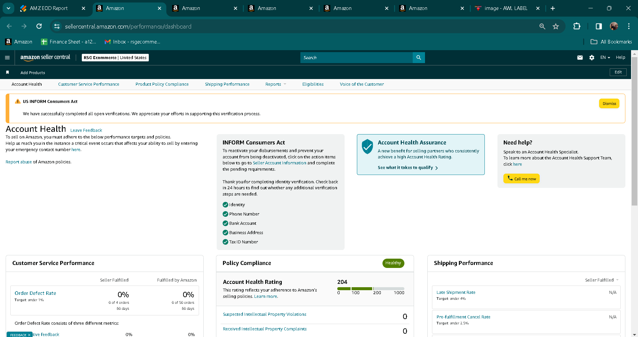This screenshot has height=337, width=638.
Task: Click the warning icon in INFORM Consumers Act banner
Action: 18,101
